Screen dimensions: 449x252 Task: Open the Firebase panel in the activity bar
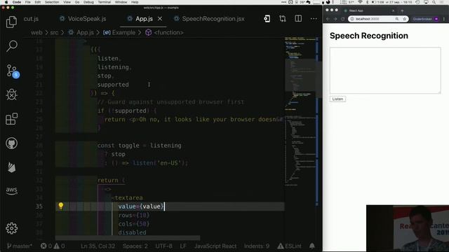click(11, 167)
